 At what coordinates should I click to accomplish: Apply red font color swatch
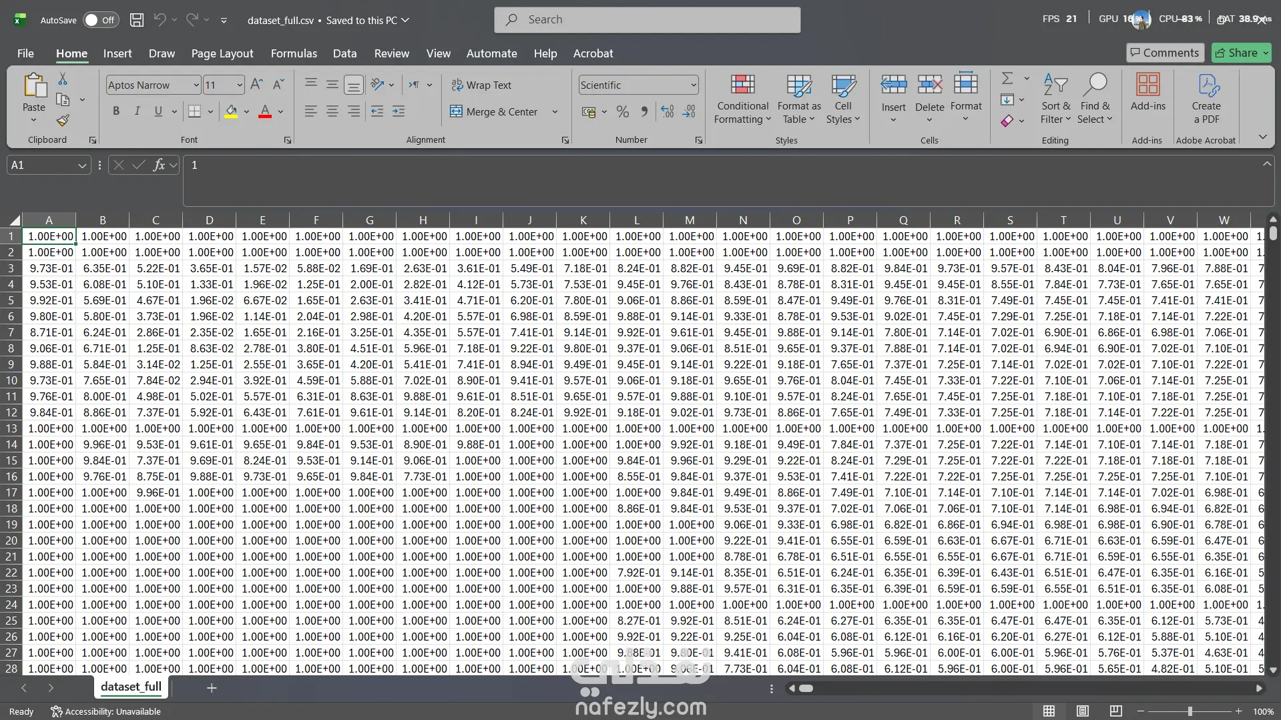[265, 111]
